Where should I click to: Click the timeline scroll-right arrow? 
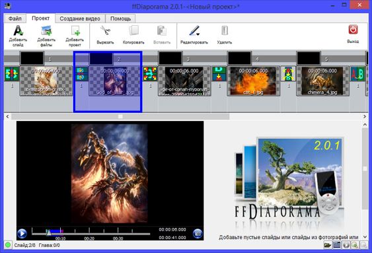365,116
